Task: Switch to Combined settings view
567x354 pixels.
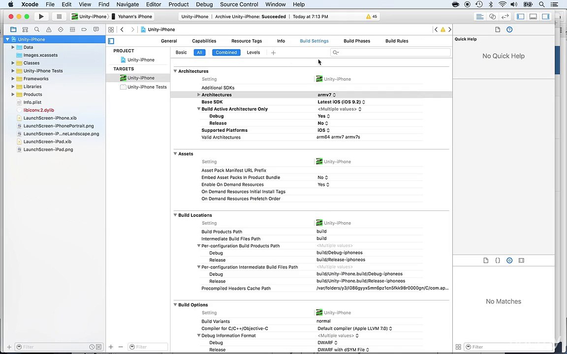Action: (x=226, y=53)
